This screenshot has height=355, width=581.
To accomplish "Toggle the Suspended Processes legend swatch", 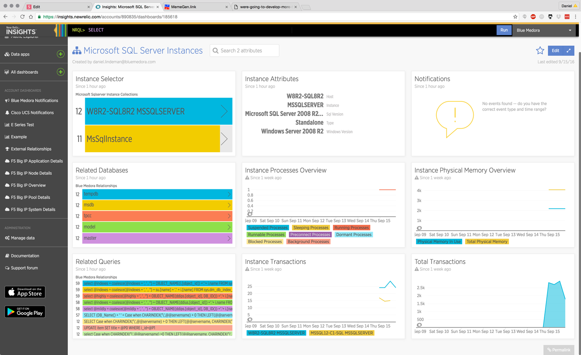I will click(x=268, y=228).
